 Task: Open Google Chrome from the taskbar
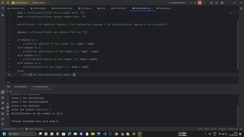116,134
